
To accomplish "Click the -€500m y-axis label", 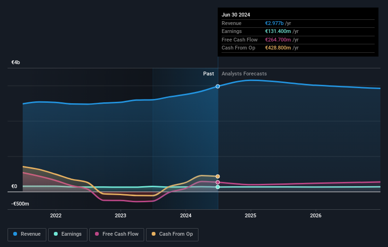I will click(x=20, y=204).
